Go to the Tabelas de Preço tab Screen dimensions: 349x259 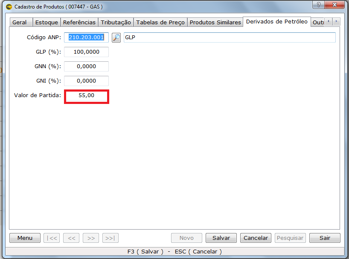click(x=160, y=22)
